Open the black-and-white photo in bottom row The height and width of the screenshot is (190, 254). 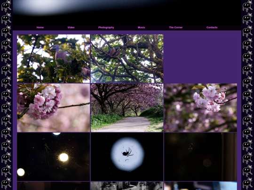coord(127,186)
